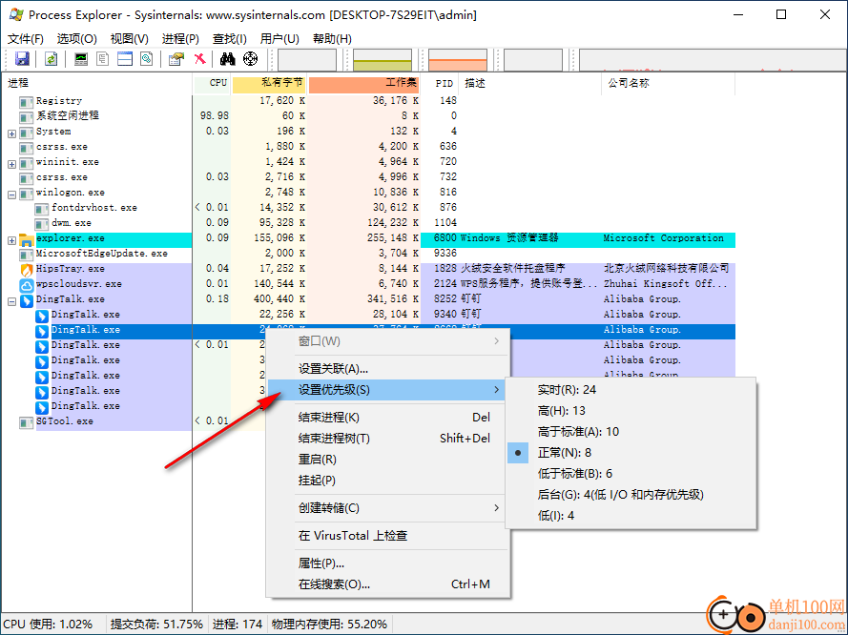The width and height of the screenshot is (848, 635).
Task: Open the 文件(F) menu
Action: (26, 39)
